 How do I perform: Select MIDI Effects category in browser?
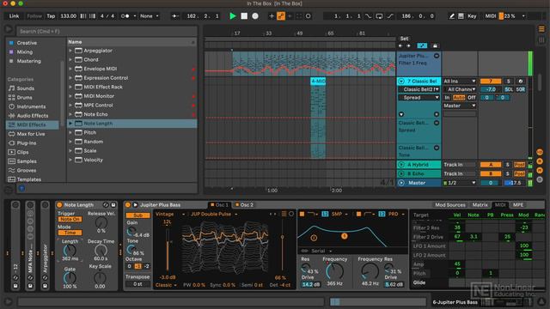click(x=33, y=124)
